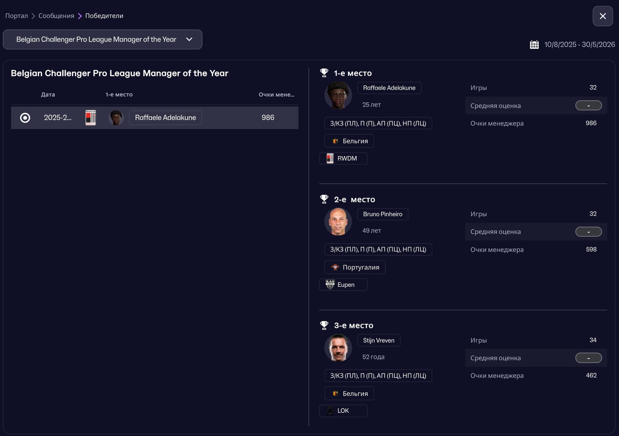619x436 pixels.
Task: Open the Manager of the Year award dropdown
Action: (x=102, y=39)
